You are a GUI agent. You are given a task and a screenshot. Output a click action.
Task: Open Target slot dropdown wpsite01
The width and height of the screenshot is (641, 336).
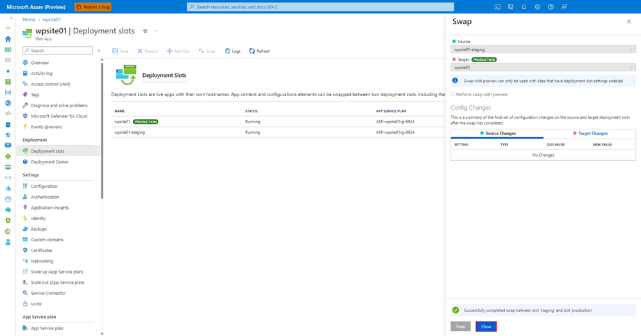(x=543, y=67)
